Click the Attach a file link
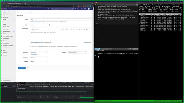Viewport: 184px width, 103px height. click(87, 43)
